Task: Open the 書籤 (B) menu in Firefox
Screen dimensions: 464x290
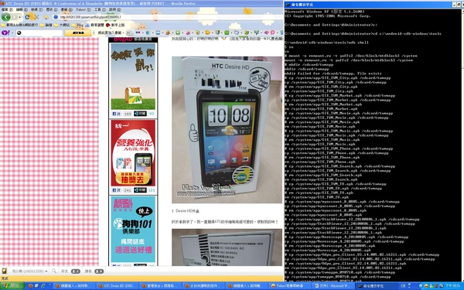Action: 67,9
